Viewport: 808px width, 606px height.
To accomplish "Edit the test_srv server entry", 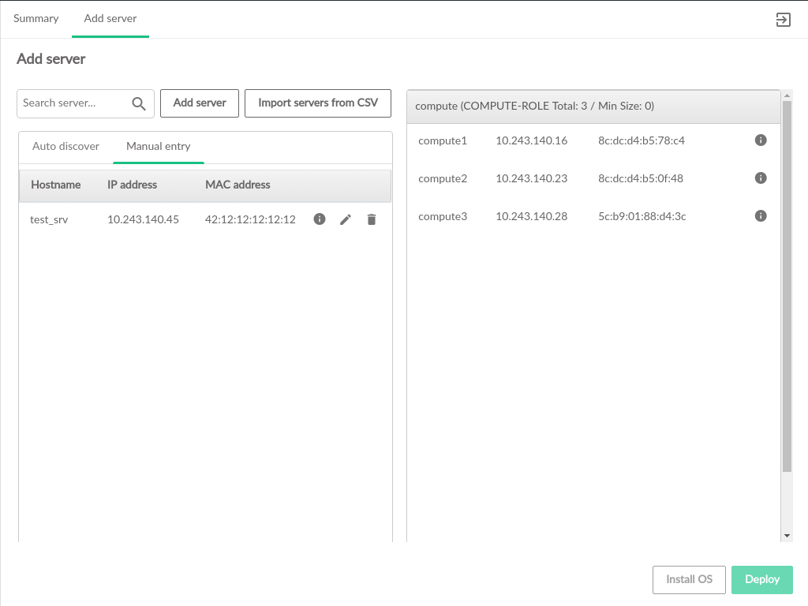I will 346,219.
